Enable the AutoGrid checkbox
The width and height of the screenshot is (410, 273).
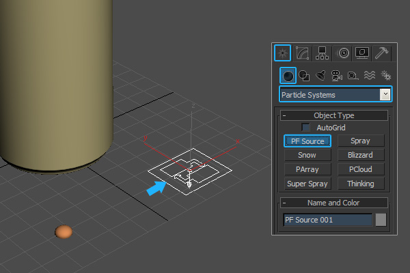click(x=306, y=128)
